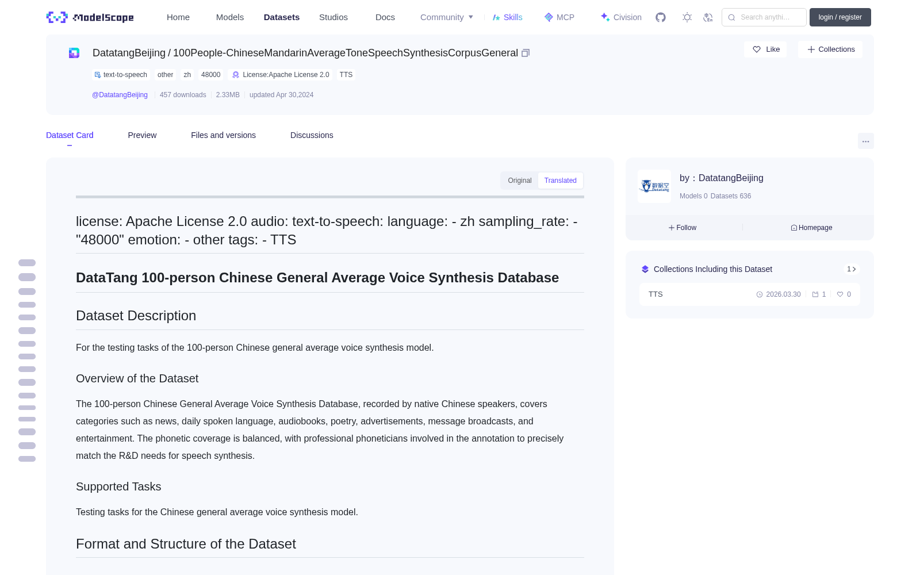Click the MCP diamond icon

pos(549,17)
